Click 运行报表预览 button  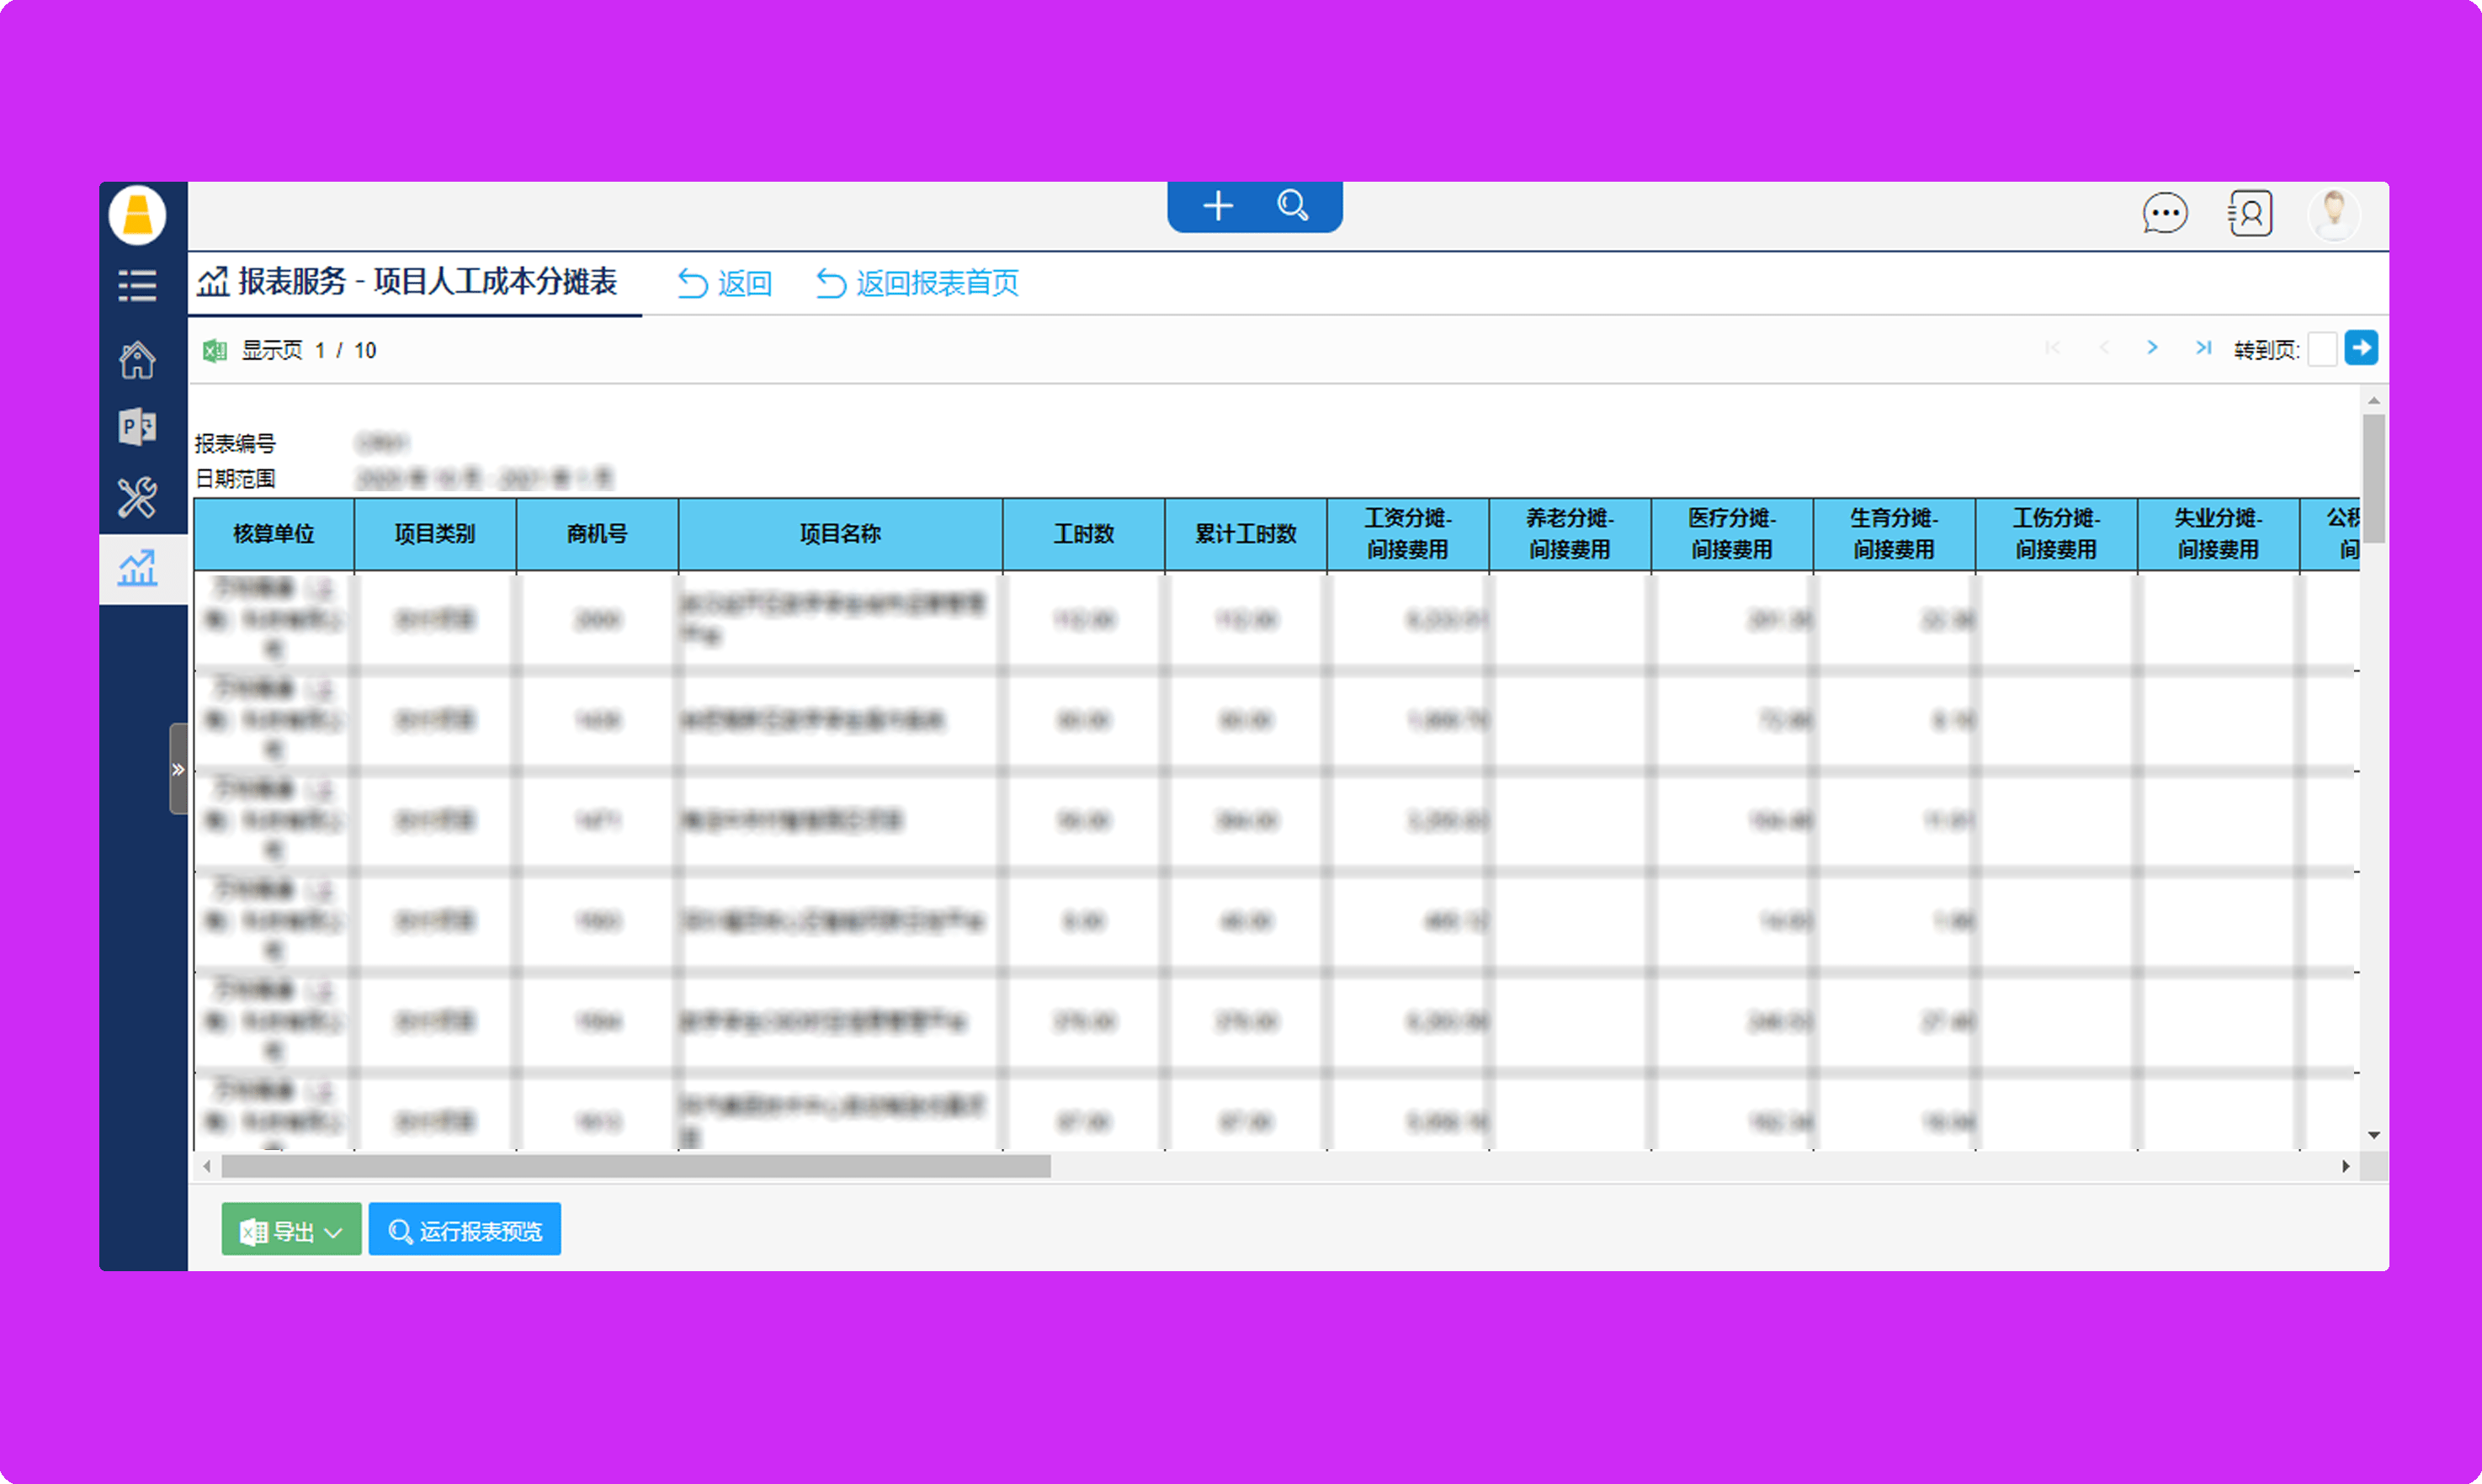coord(465,1230)
